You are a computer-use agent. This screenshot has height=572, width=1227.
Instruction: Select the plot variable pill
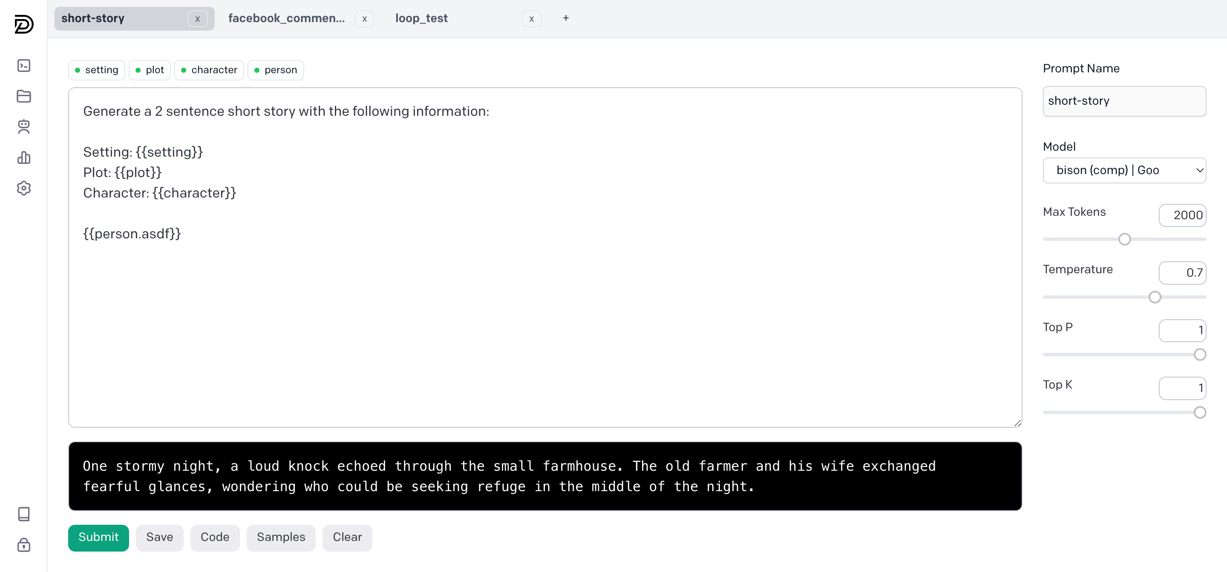tap(149, 69)
